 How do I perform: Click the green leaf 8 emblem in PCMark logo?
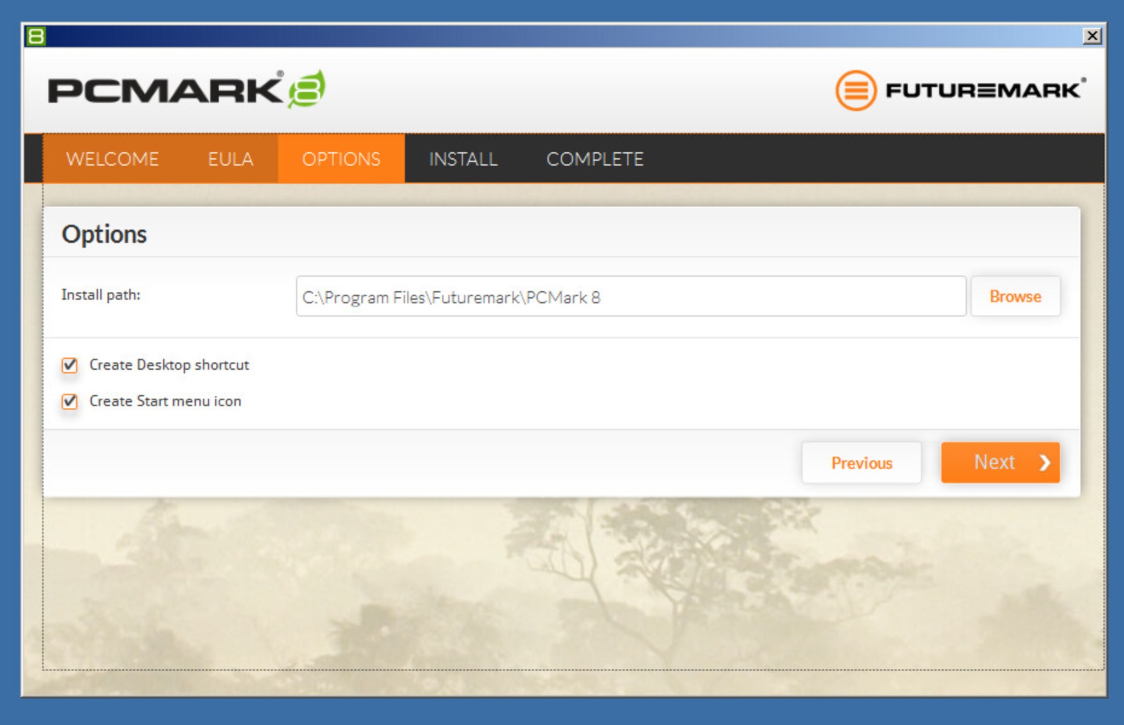coord(307,89)
